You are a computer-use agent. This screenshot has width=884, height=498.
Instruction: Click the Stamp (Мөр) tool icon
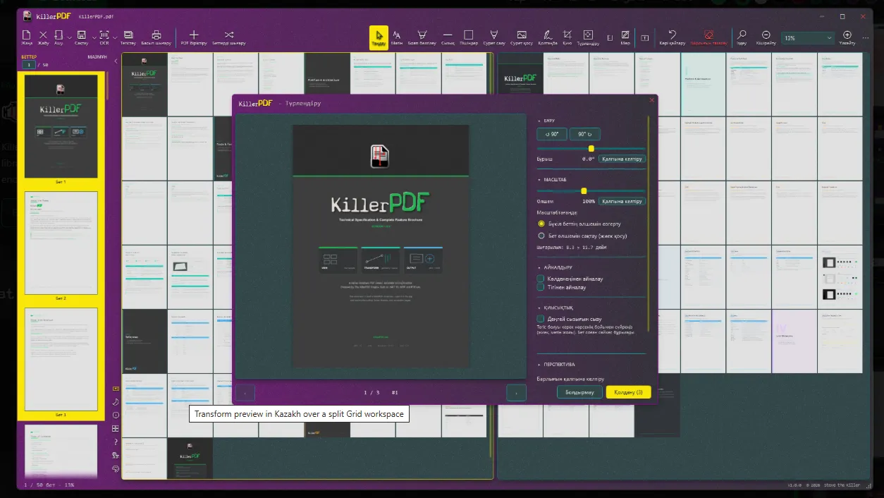tap(625, 35)
